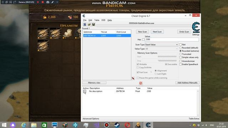Open the Value Type dropdown

[x=161, y=49]
